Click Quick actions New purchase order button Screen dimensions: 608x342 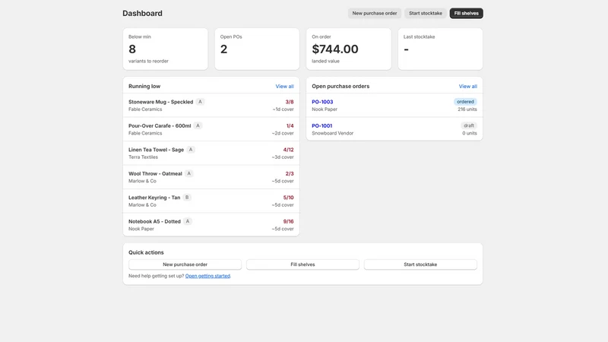tap(185, 264)
